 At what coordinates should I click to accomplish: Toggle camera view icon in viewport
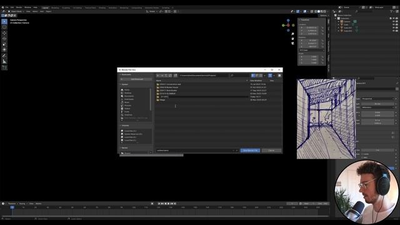click(x=292, y=43)
